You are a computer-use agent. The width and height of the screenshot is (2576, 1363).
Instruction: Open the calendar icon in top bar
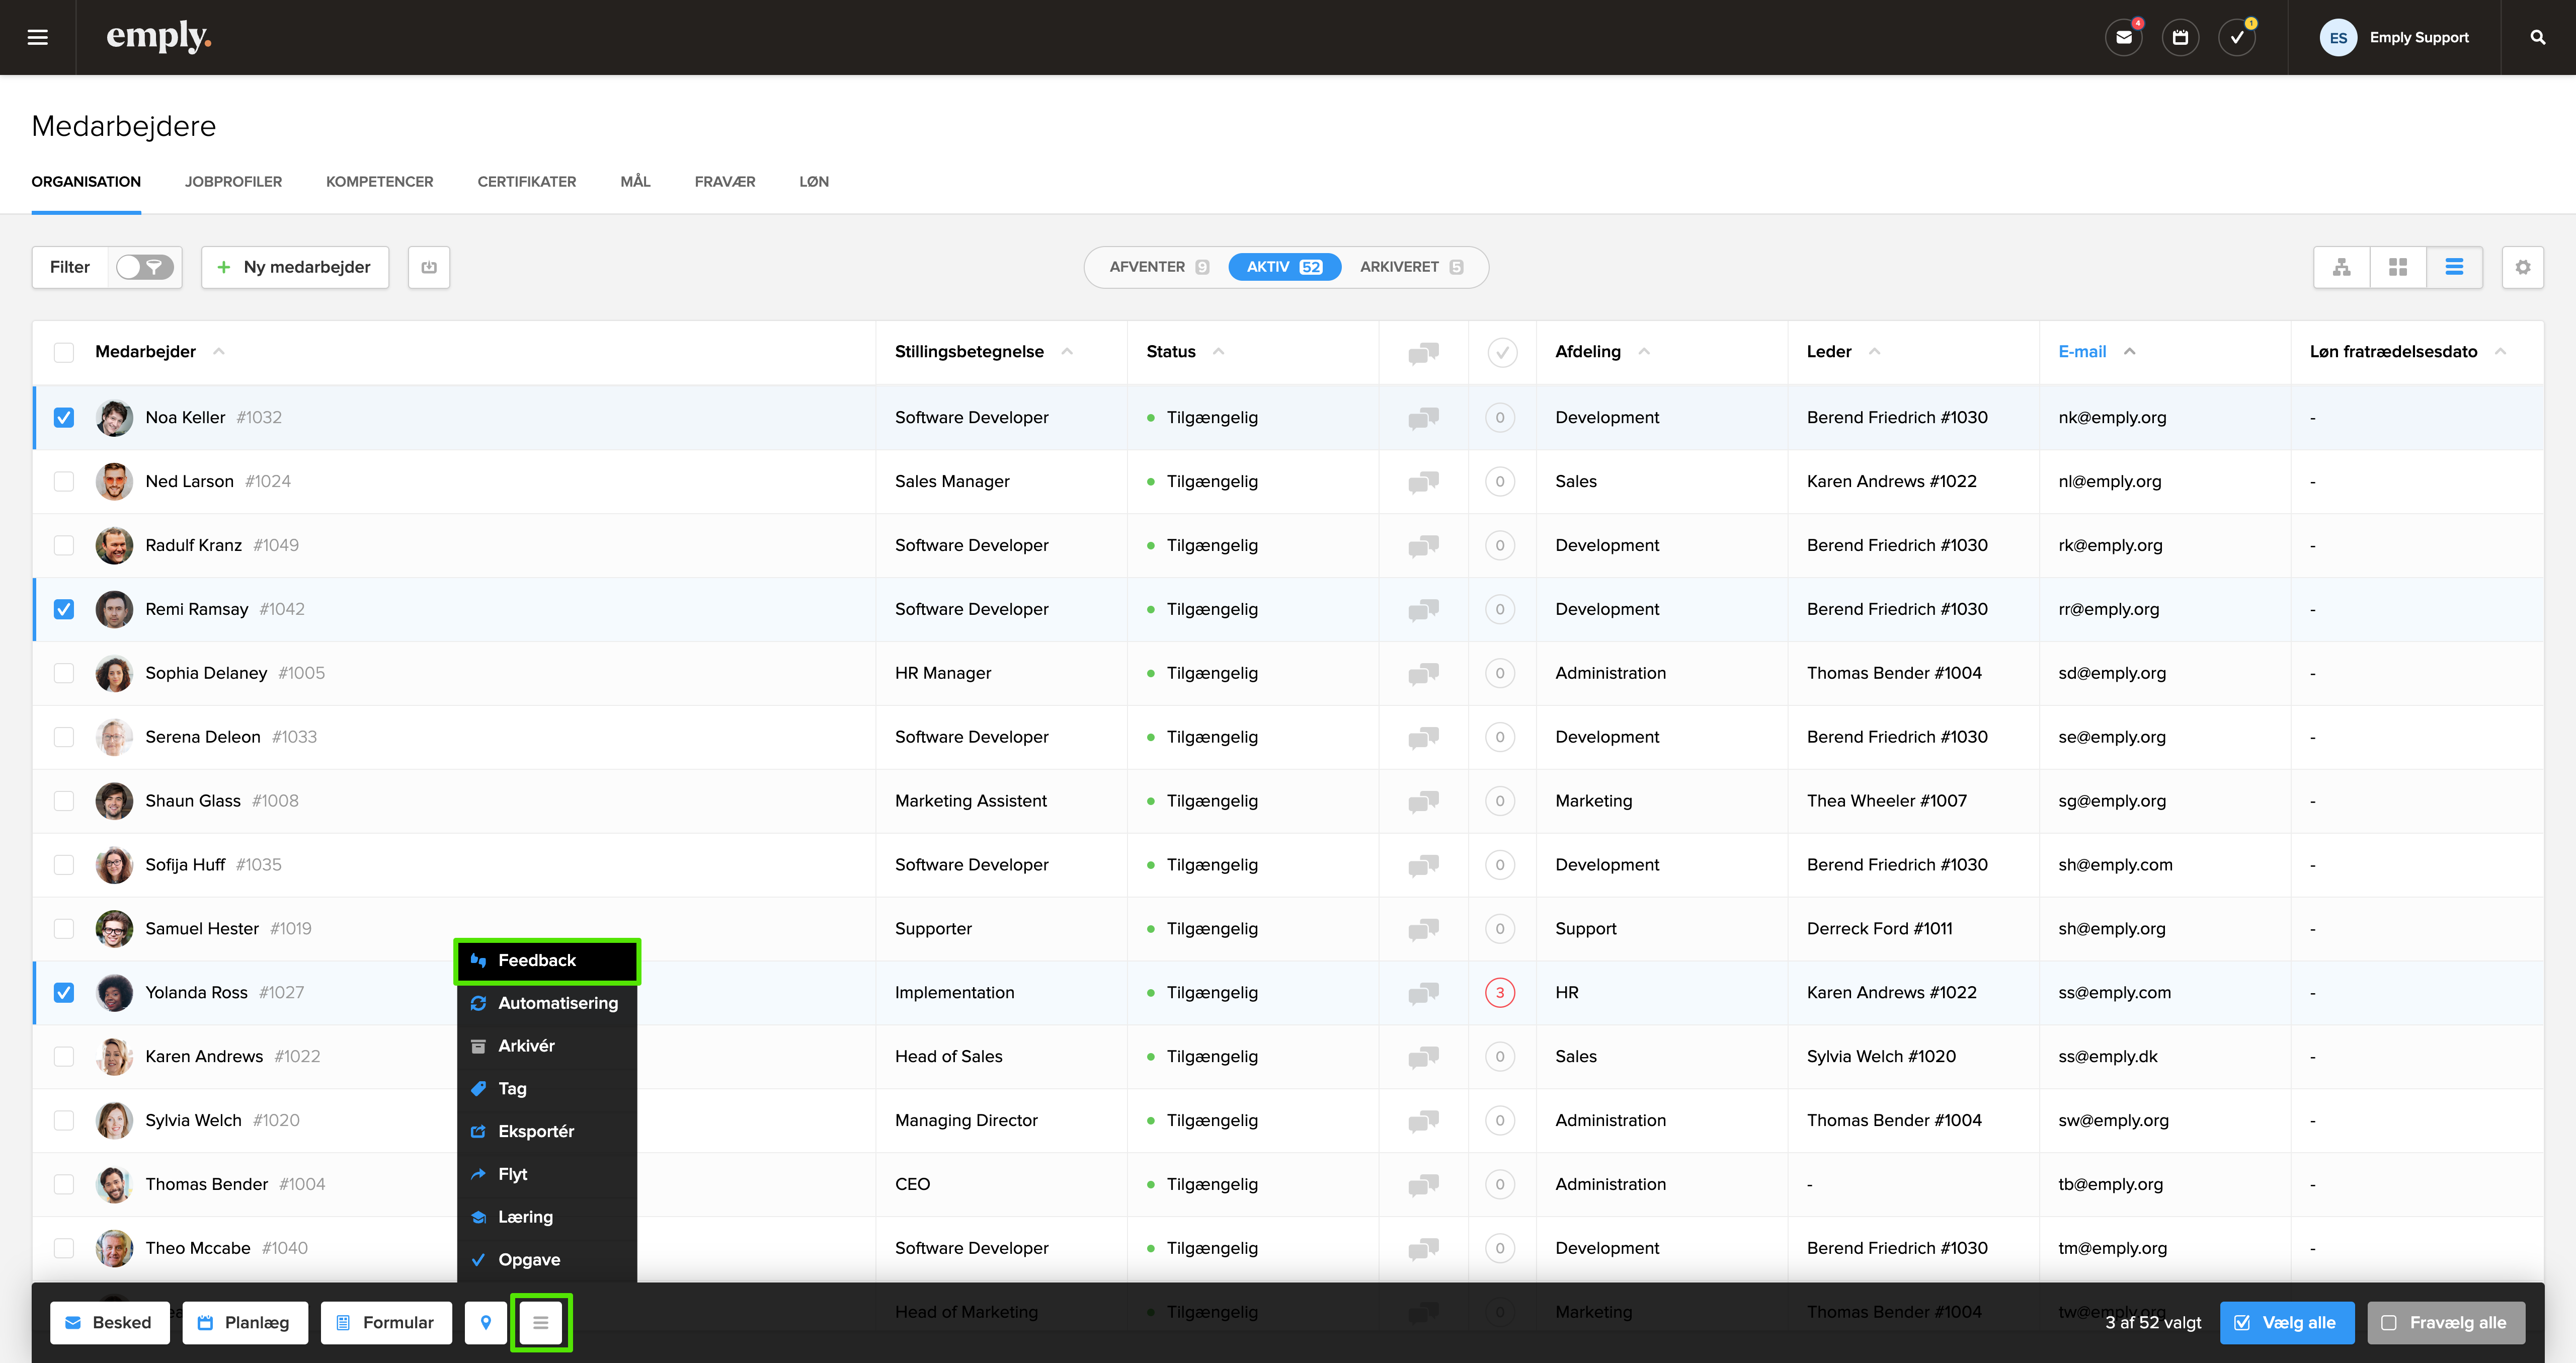(2181, 37)
